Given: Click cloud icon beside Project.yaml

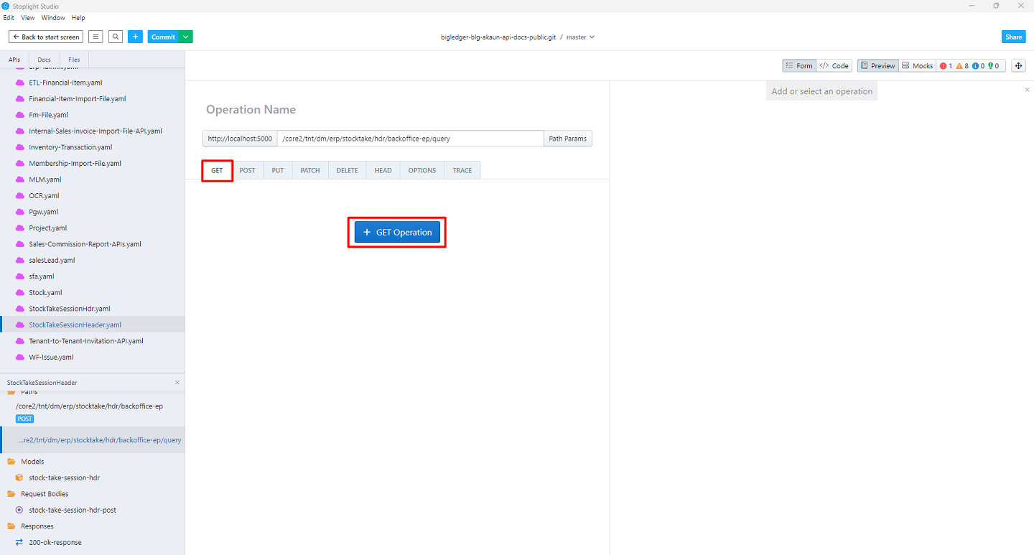Looking at the screenshot, I should point(20,228).
